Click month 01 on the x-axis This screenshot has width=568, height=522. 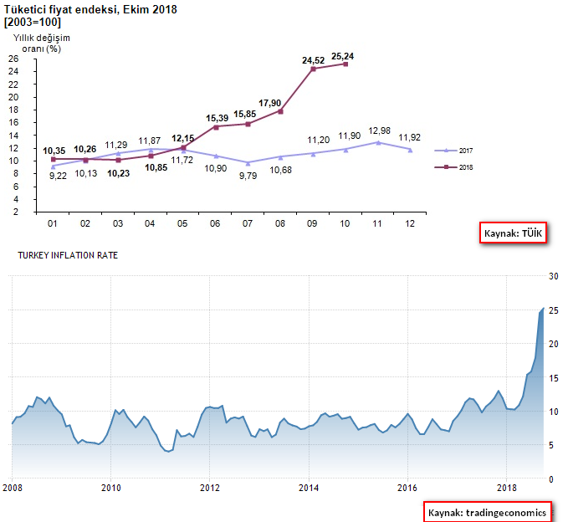pos(52,223)
